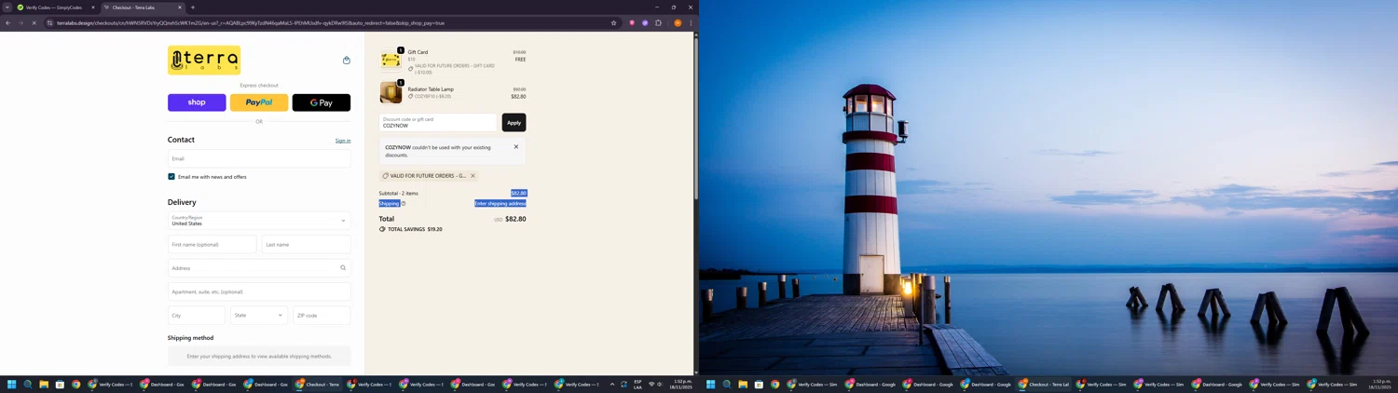Image resolution: width=1398 pixels, height=393 pixels.
Task: Click the search icon in Address field
Action: [343, 268]
